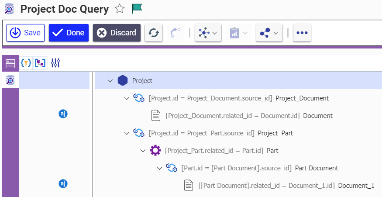Click condition [Project.id = Project_Part.source_id]
The width and height of the screenshot is (382, 197).
coord(201,133)
